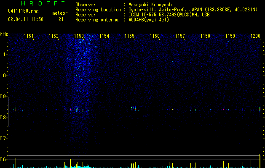The height and width of the screenshot is (168, 265).
Task: Click the 1152 time axis label
Action: 54,36
